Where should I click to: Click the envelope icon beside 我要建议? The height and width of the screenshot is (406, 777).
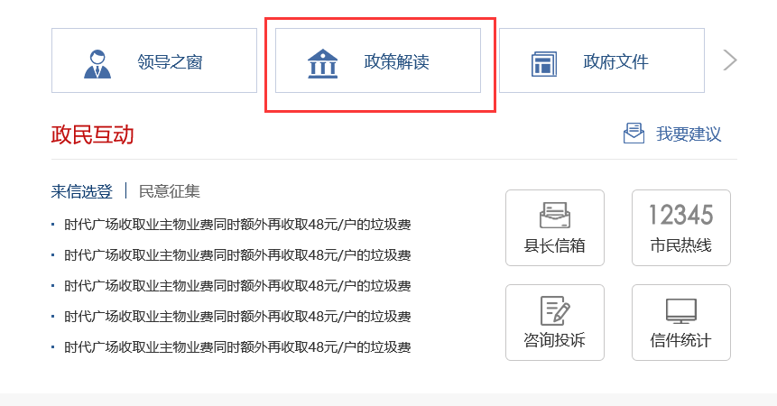click(x=634, y=134)
